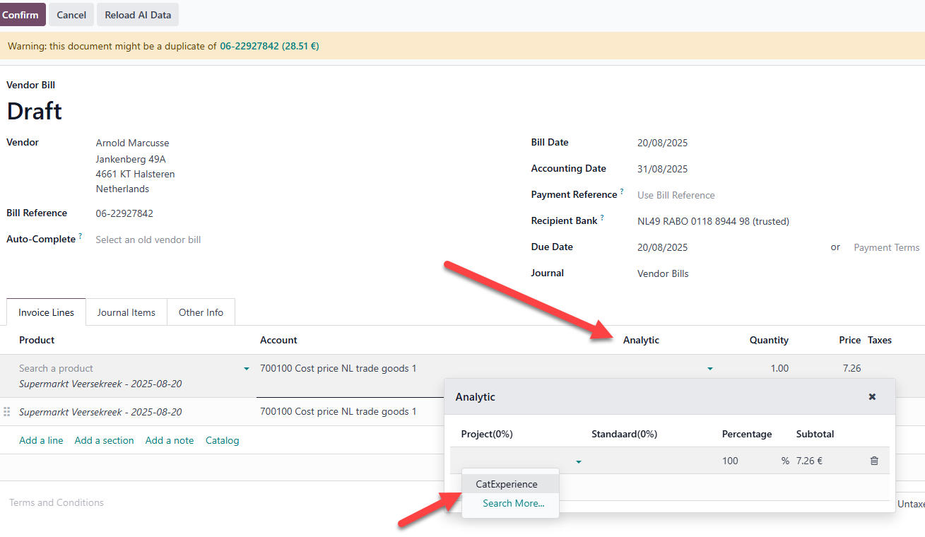This screenshot has height=537, width=925.
Task: Click Search More in project dropdown
Action: [x=513, y=503]
